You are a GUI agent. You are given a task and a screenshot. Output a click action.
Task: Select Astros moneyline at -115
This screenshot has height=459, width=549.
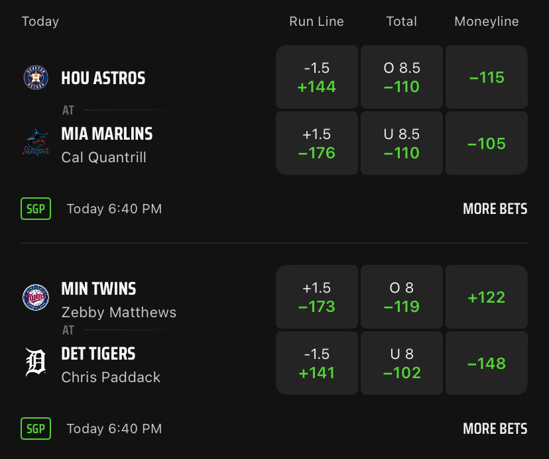487,77
